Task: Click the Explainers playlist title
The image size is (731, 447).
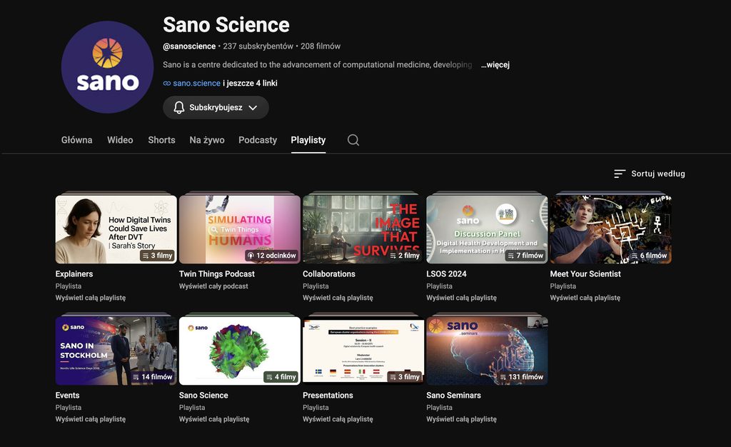Action: (74, 274)
